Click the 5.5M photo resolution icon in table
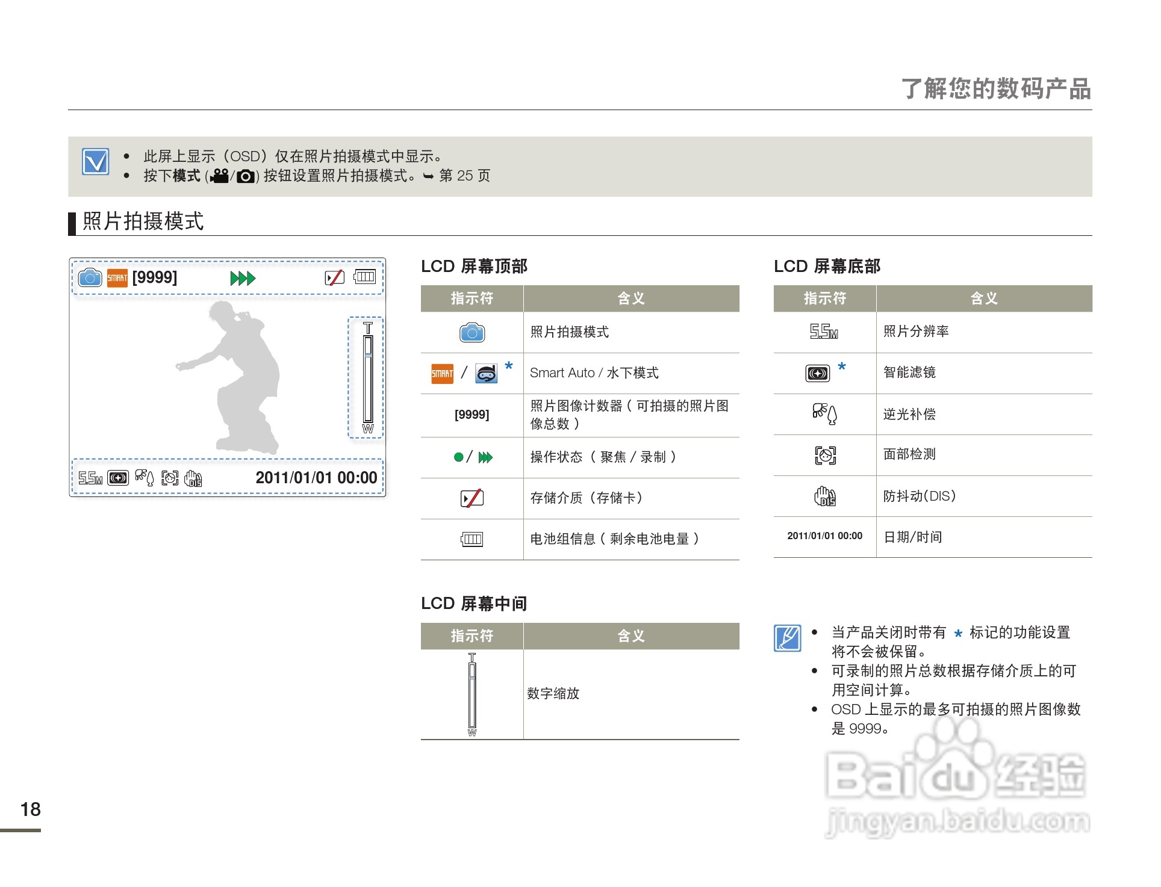 coord(824,332)
